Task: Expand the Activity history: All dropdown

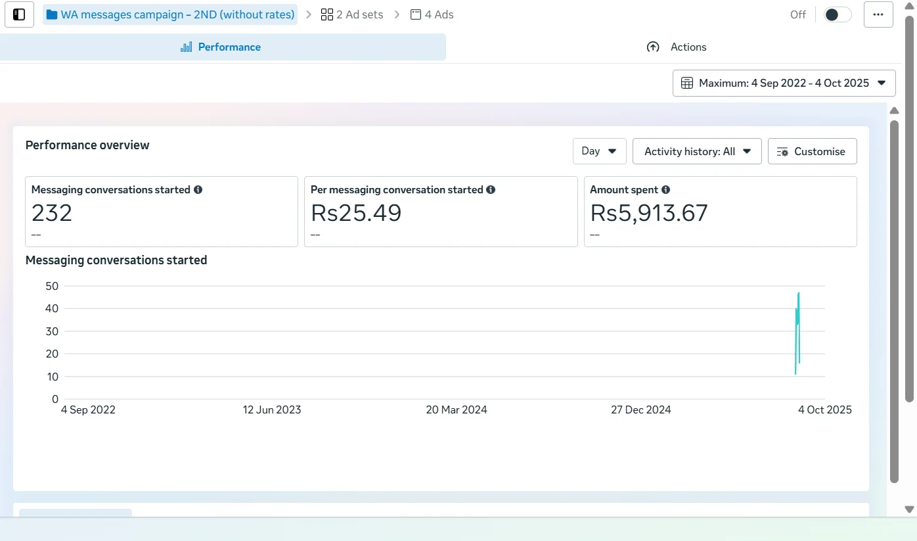Action: [x=696, y=151]
